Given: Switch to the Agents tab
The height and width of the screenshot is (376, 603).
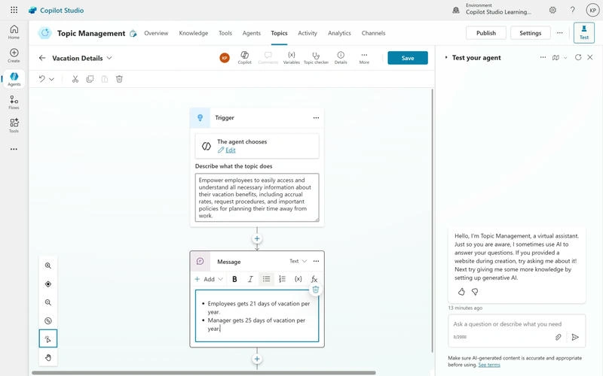Looking at the screenshot, I should 252,33.
